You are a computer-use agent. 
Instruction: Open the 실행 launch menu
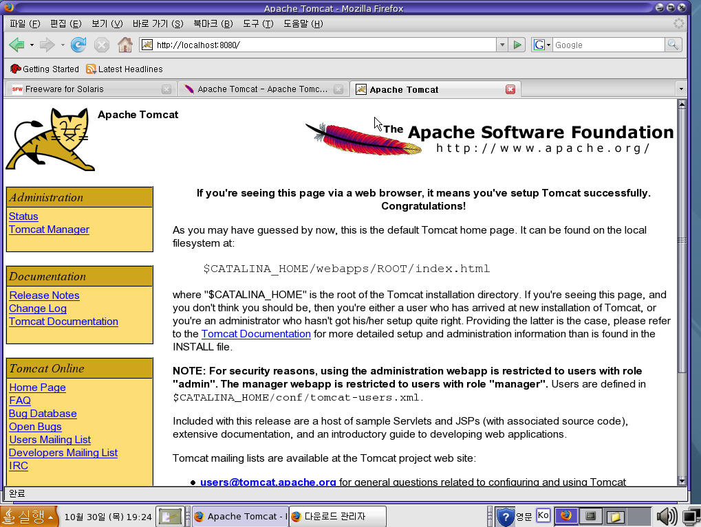pos(29,517)
